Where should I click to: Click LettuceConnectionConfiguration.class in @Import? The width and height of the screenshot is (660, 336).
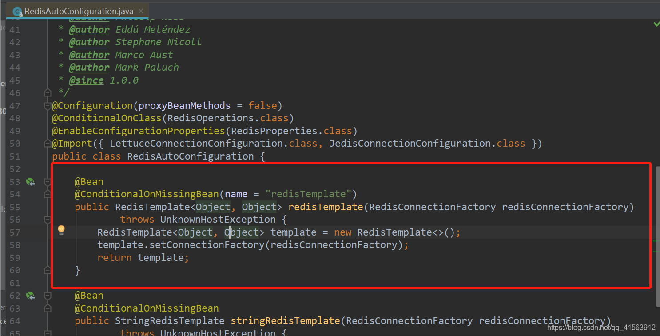214,144
